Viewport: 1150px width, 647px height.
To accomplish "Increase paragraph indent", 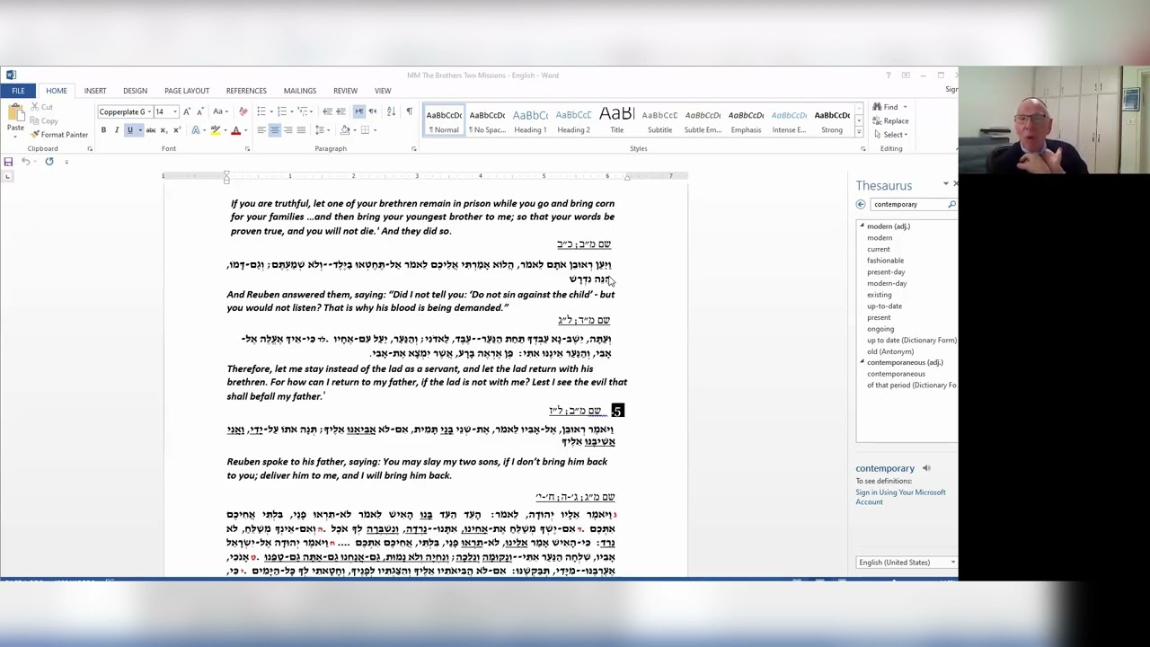I will point(341,111).
